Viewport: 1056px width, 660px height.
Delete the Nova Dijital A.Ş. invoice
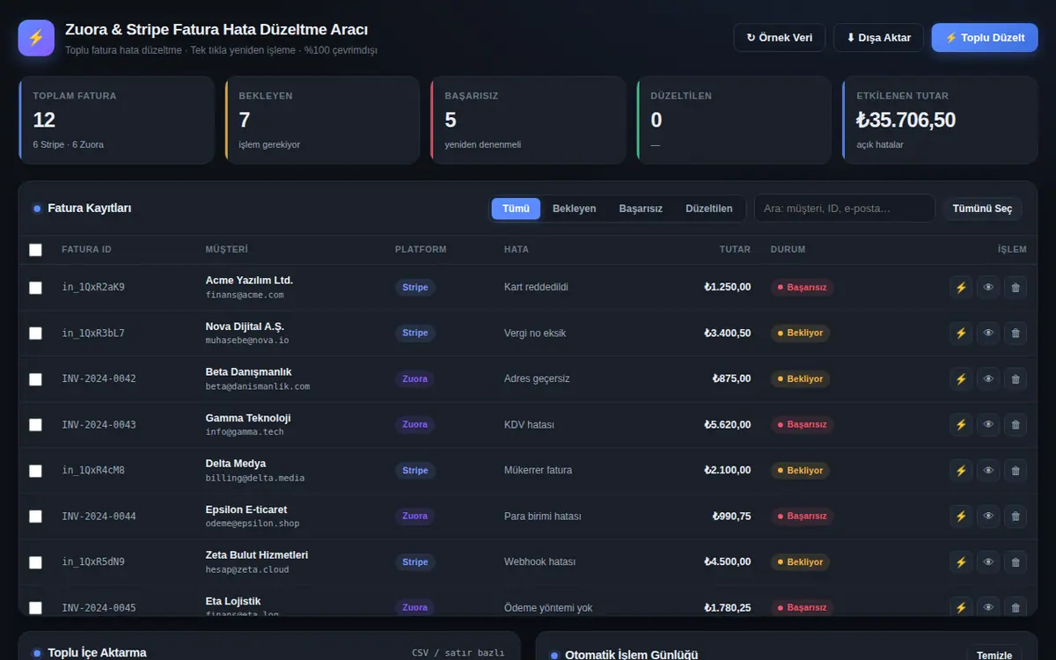pos(1016,333)
